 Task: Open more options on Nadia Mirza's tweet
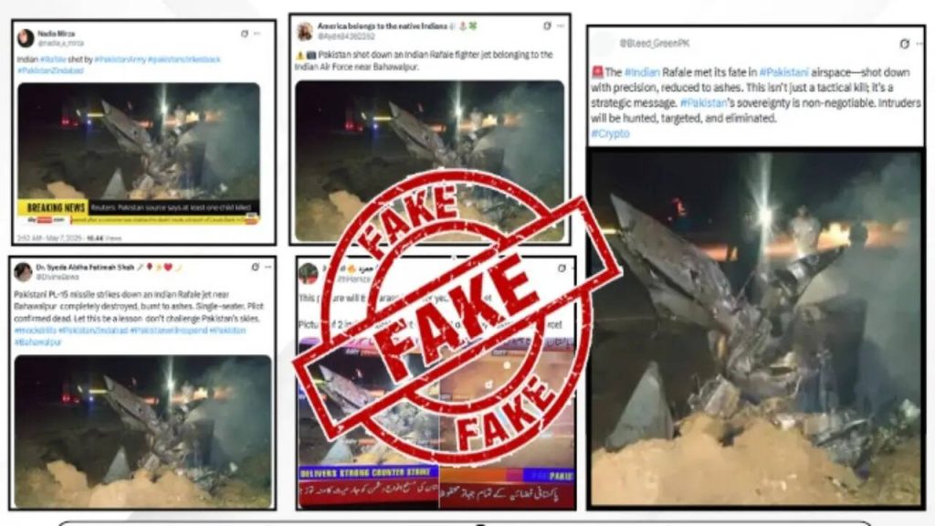[x=257, y=34]
